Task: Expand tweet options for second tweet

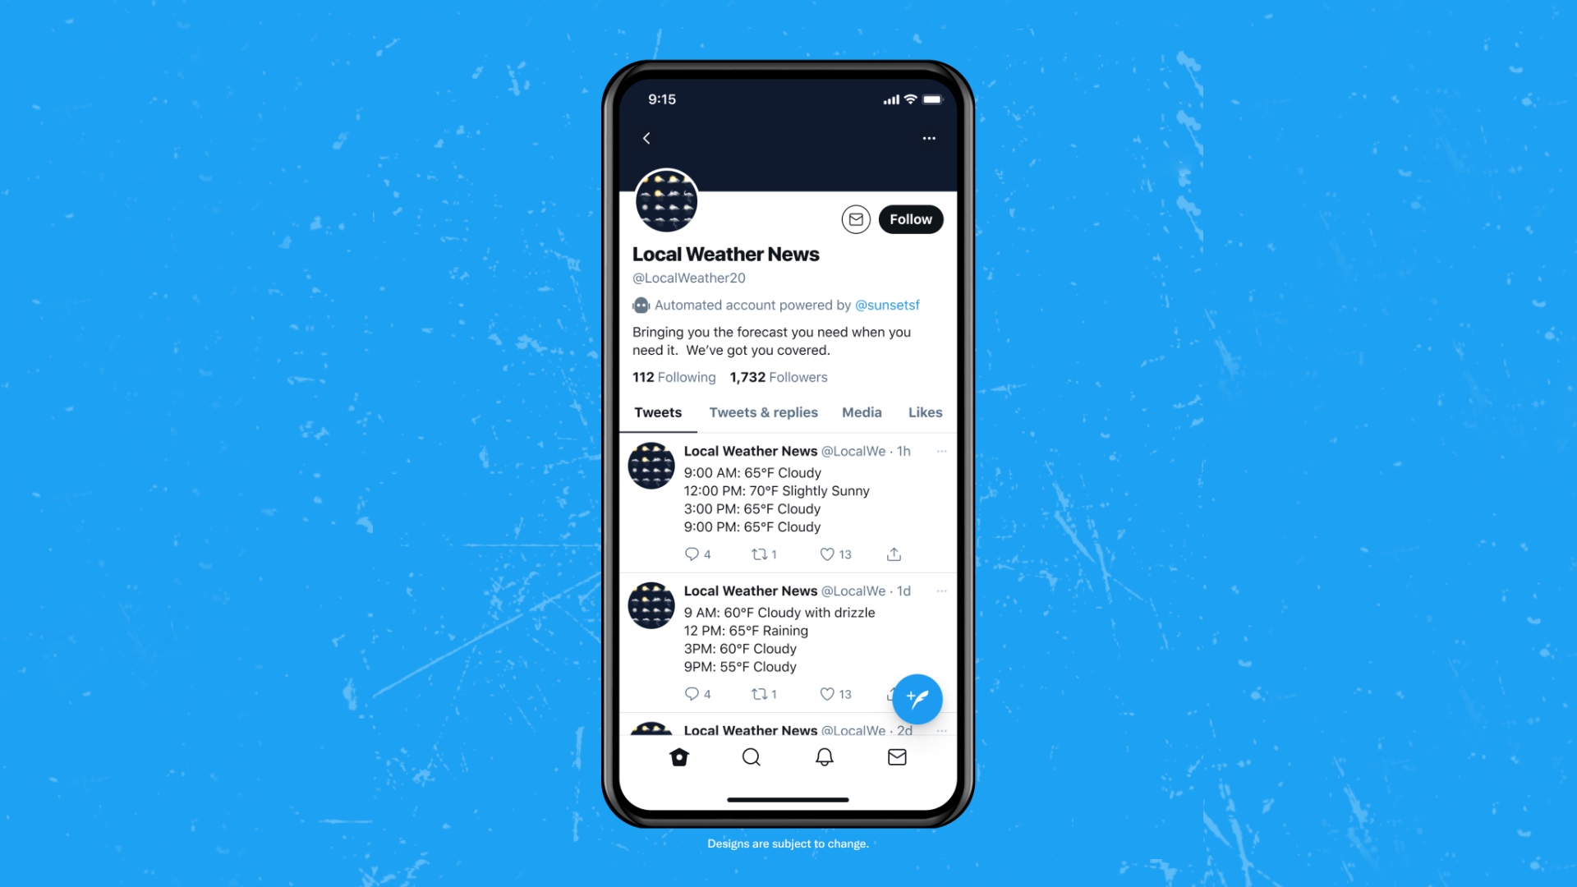Action: pos(940,591)
